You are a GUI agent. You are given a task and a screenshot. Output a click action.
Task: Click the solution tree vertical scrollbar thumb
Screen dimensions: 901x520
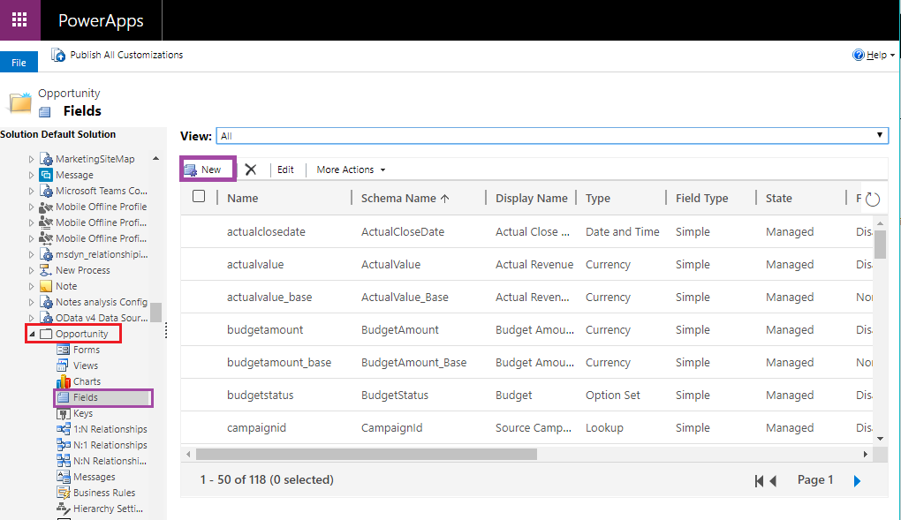click(x=155, y=312)
